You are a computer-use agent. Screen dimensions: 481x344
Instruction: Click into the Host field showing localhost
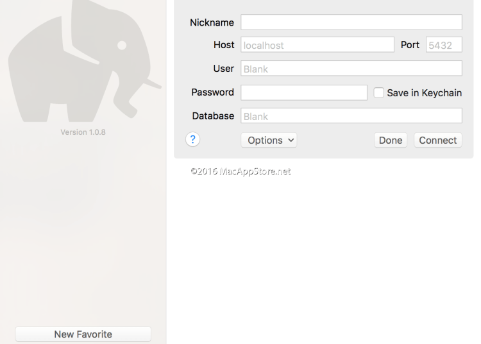point(317,45)
